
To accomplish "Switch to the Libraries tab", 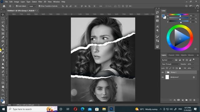I will coord(191,55).
